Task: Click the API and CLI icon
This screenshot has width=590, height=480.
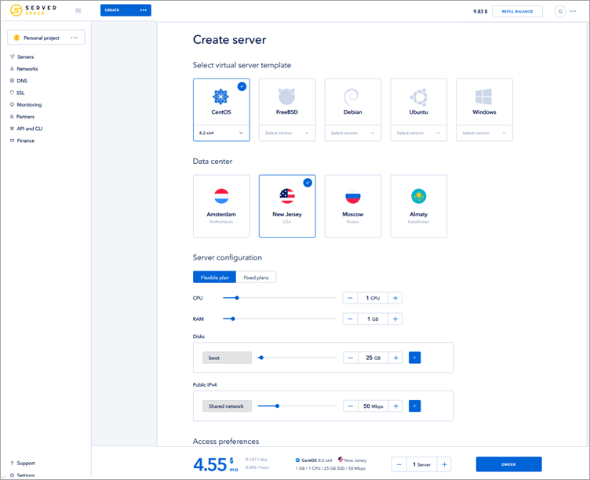Action: point(12,129)
